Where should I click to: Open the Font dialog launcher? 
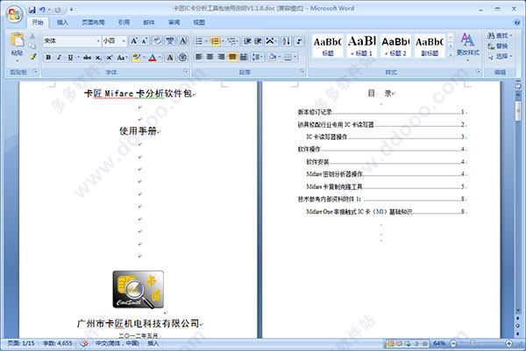click(186, 72)
